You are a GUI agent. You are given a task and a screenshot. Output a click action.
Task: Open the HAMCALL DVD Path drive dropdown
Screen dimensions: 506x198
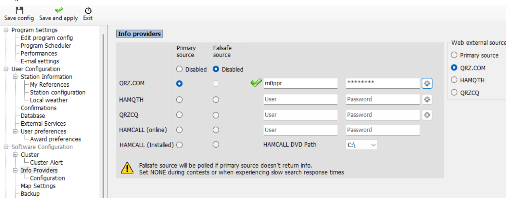(x=362, y=145)
